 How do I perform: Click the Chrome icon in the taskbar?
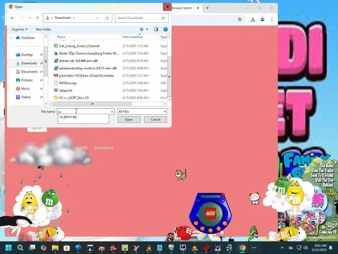point(242,248)
